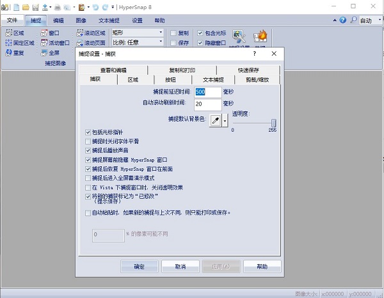Click the hotkeys flame icon in ribbon
384x298 pixels.
pos(260,36)
